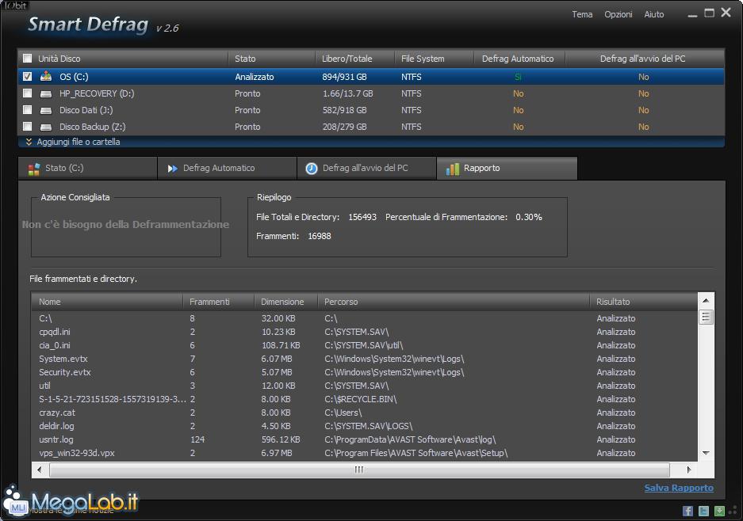Check the Disco Dati (J:) checkbox
The height and width of the screenshot is (521, 743).
[x=28, y=110]
